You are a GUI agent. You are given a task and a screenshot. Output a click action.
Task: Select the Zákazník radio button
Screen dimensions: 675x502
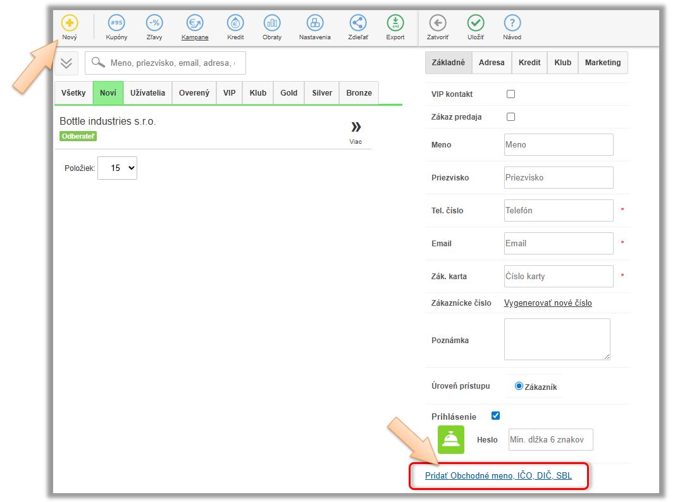coord(519,386)
